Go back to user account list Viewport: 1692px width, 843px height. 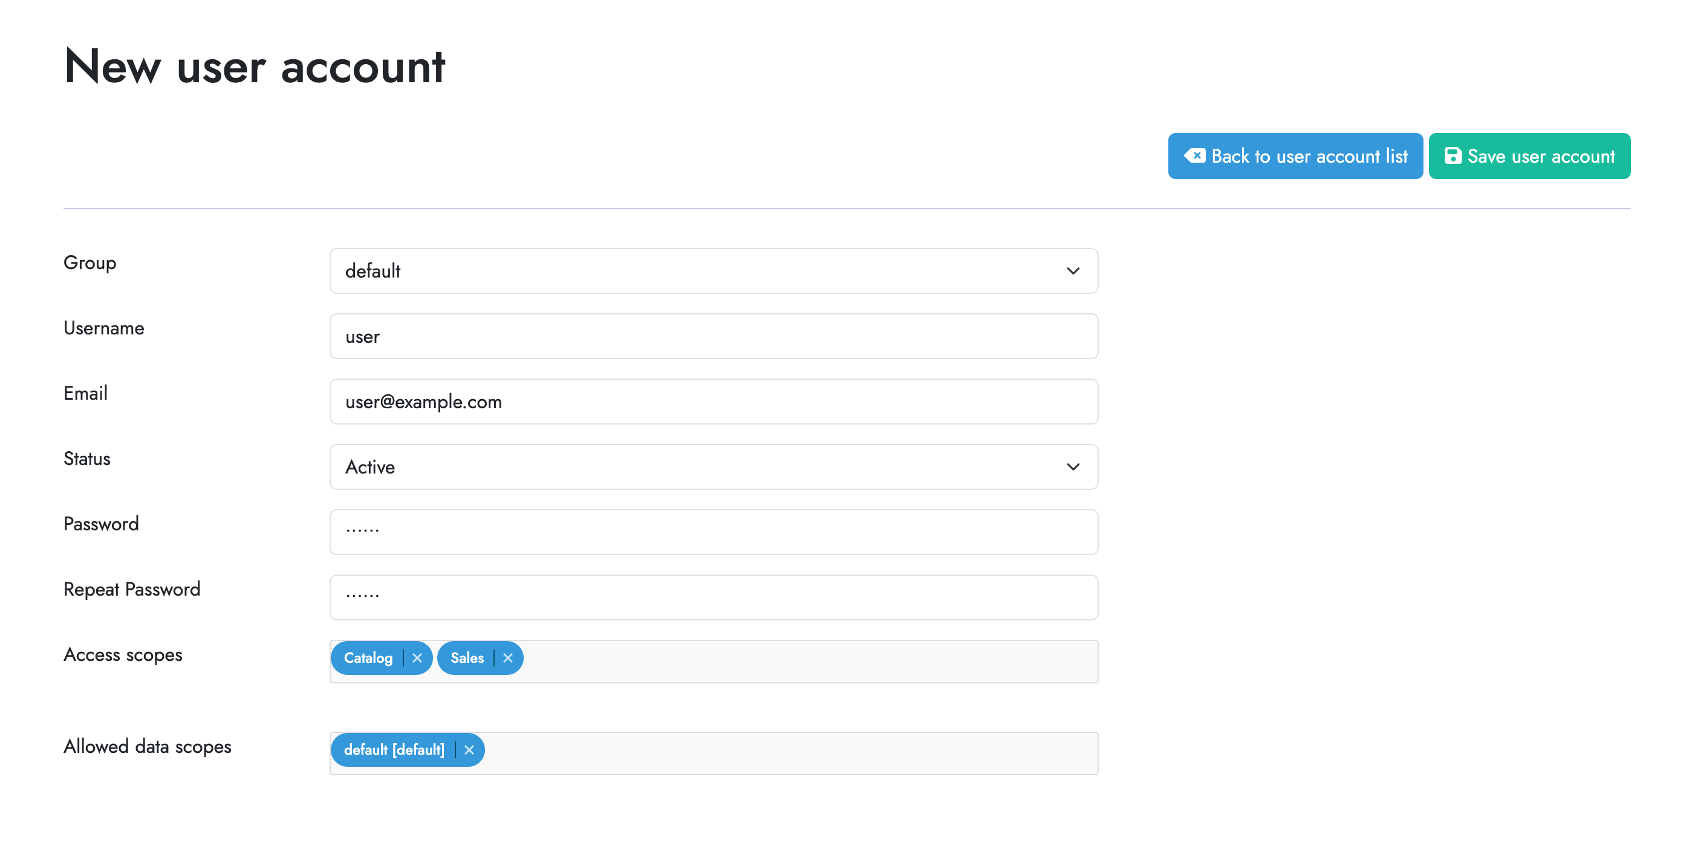click(x=1295, y=156)
